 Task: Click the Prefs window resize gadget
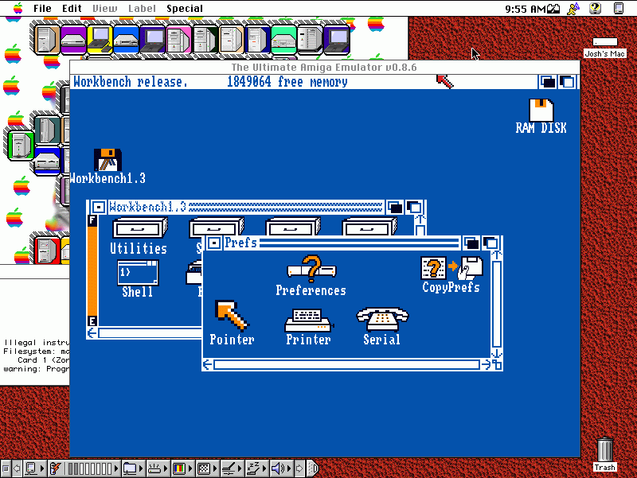point(497,364)
